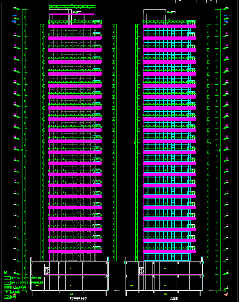
Task: Pick the magenta roof canopy on left tower
Action: coord(72,14)
